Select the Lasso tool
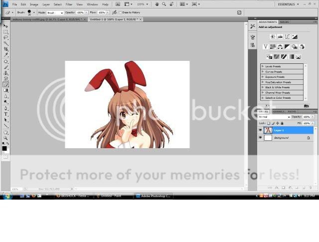Image resolution: width=319 pixels, height=242 pixels. point(5,38)
